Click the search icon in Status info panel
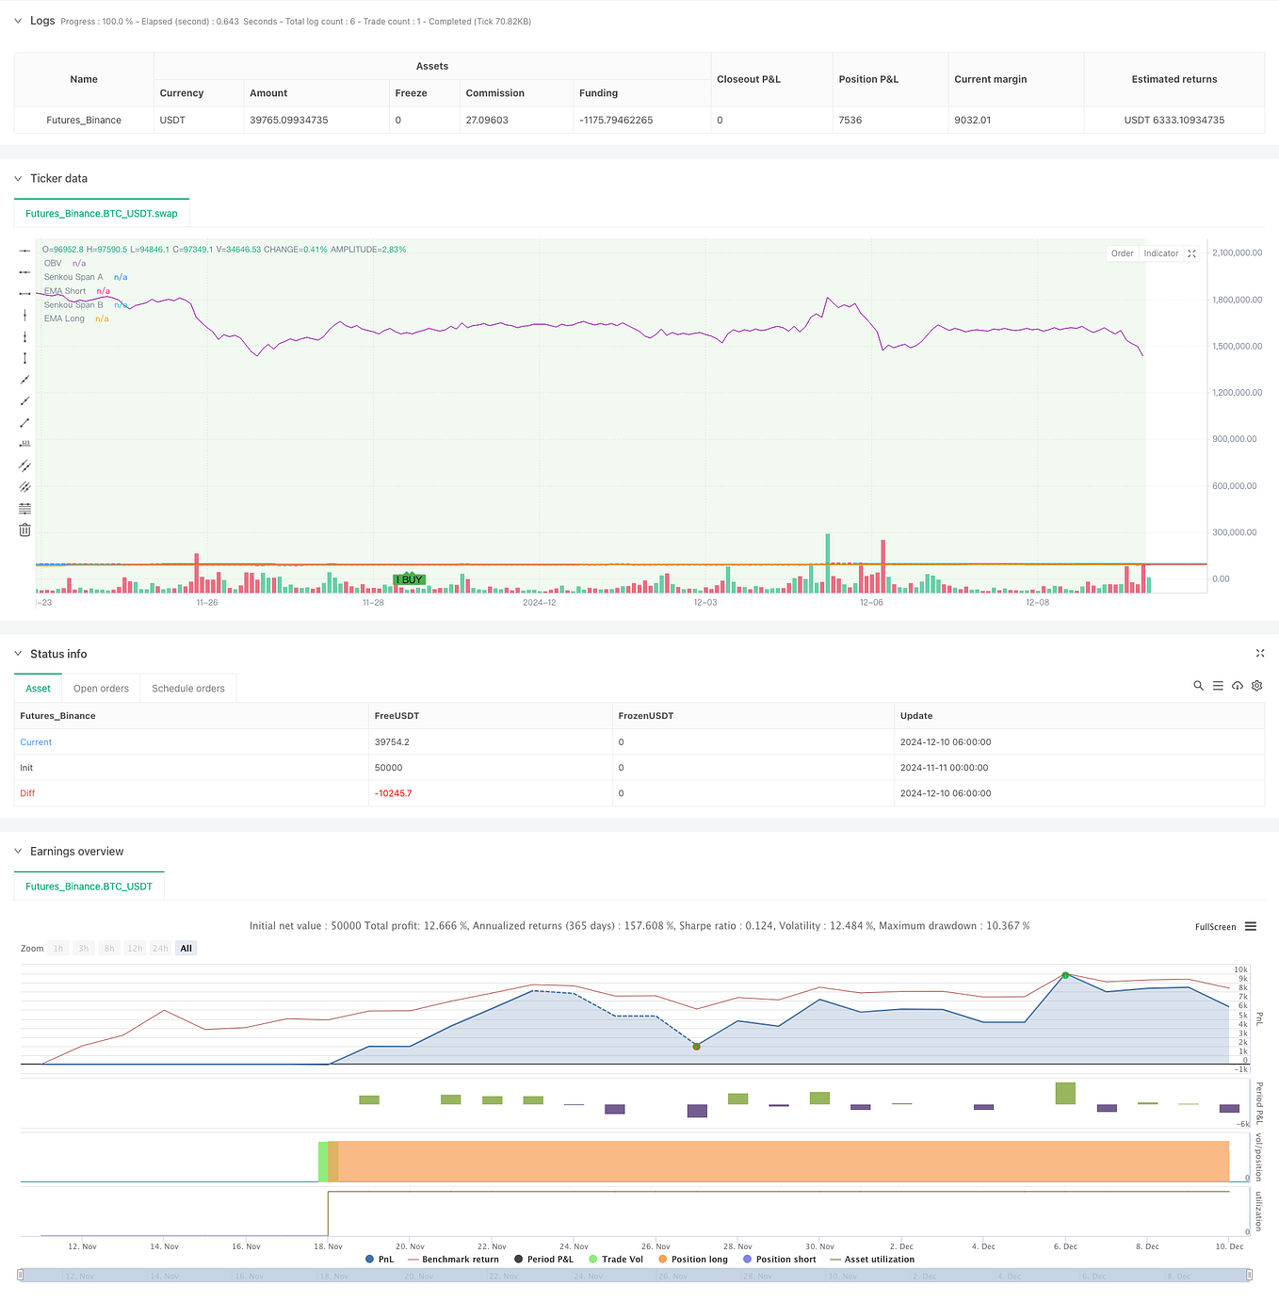 [1198, 686]
